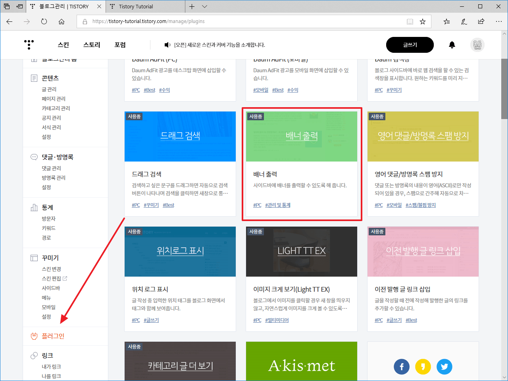Image resolution: width=508 pixels, height=381 pixels.
Task: Open 글 관리 in sidebar
Action: pos(49,89)
